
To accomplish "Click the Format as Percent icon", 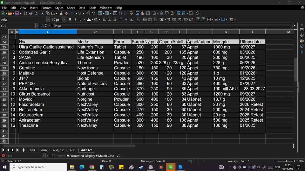I will point(169,20).
